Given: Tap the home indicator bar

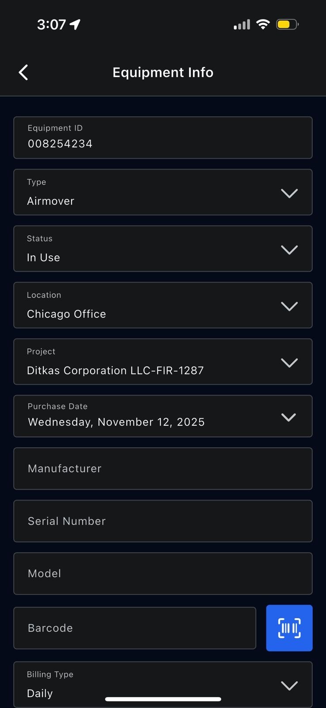Looking at the screenshot, I should coord(163,699).
